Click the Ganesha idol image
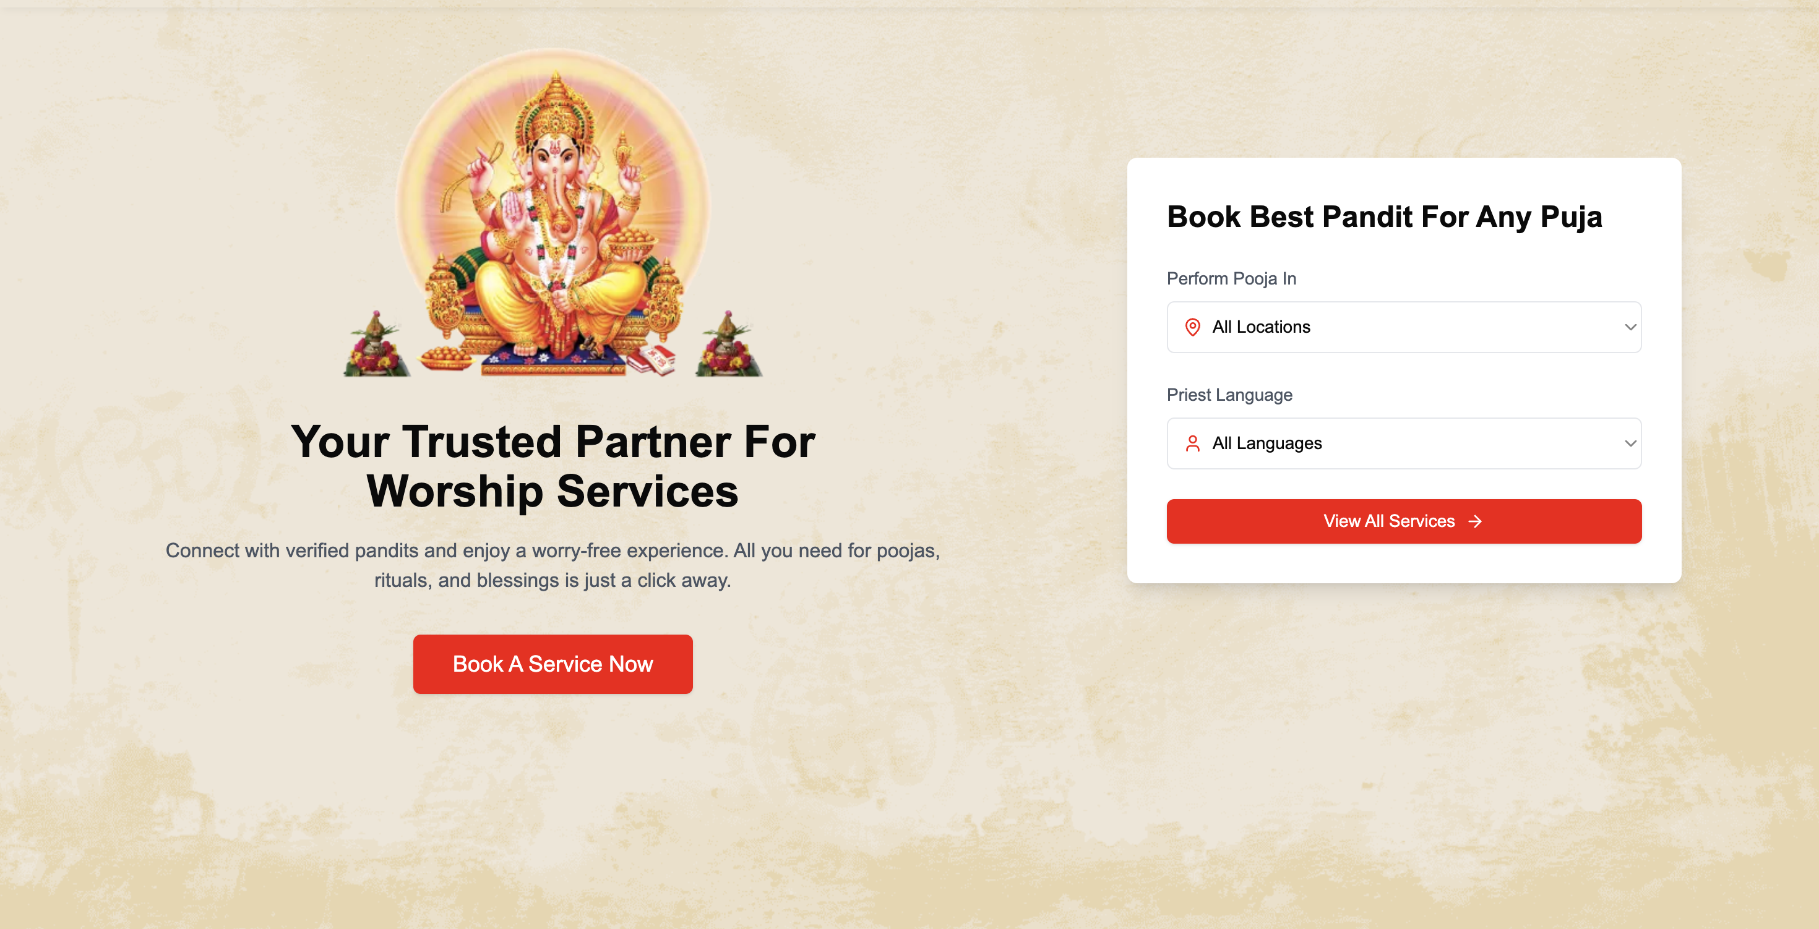 click(x=554, y=219)
